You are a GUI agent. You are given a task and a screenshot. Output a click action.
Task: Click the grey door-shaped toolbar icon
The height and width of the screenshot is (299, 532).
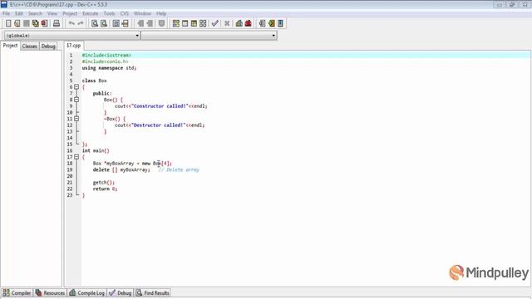263,23
